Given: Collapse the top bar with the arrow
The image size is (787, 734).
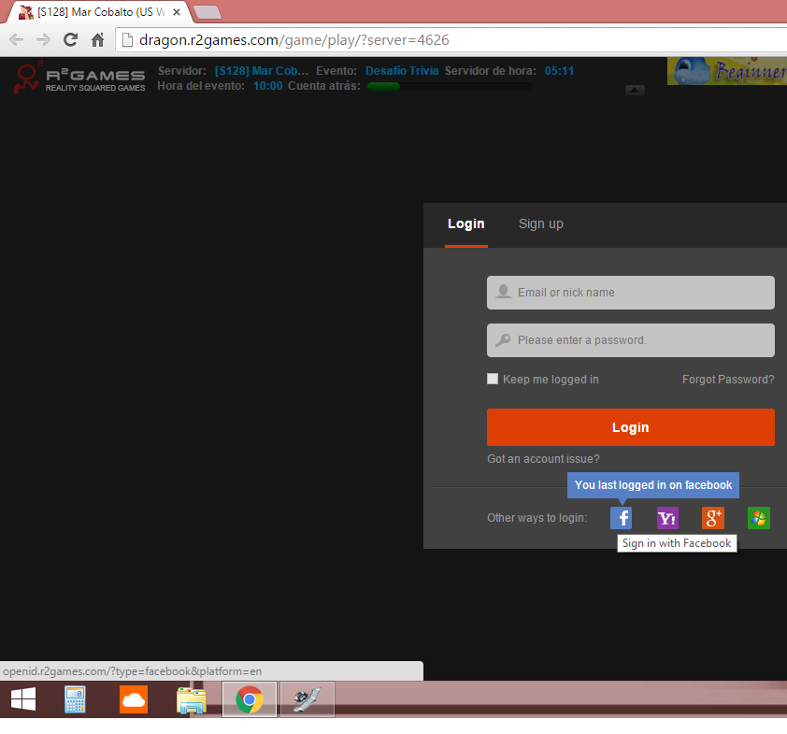Looking at the screenshot, I should [635, 90].
